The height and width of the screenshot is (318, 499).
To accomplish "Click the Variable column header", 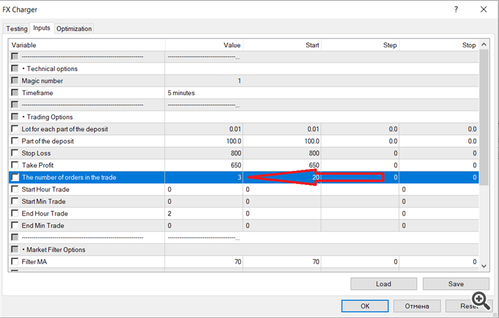I will pyautogui.click(x=87, y=45).
